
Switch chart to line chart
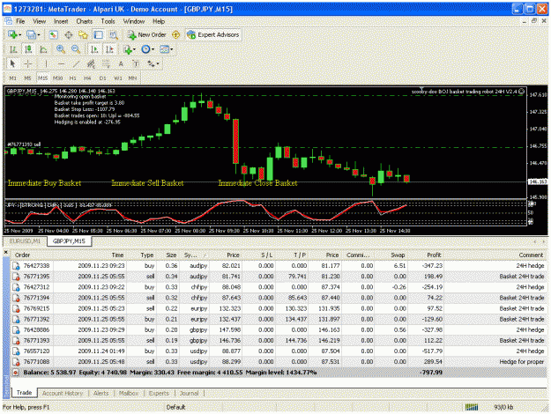tap(43, 49)
